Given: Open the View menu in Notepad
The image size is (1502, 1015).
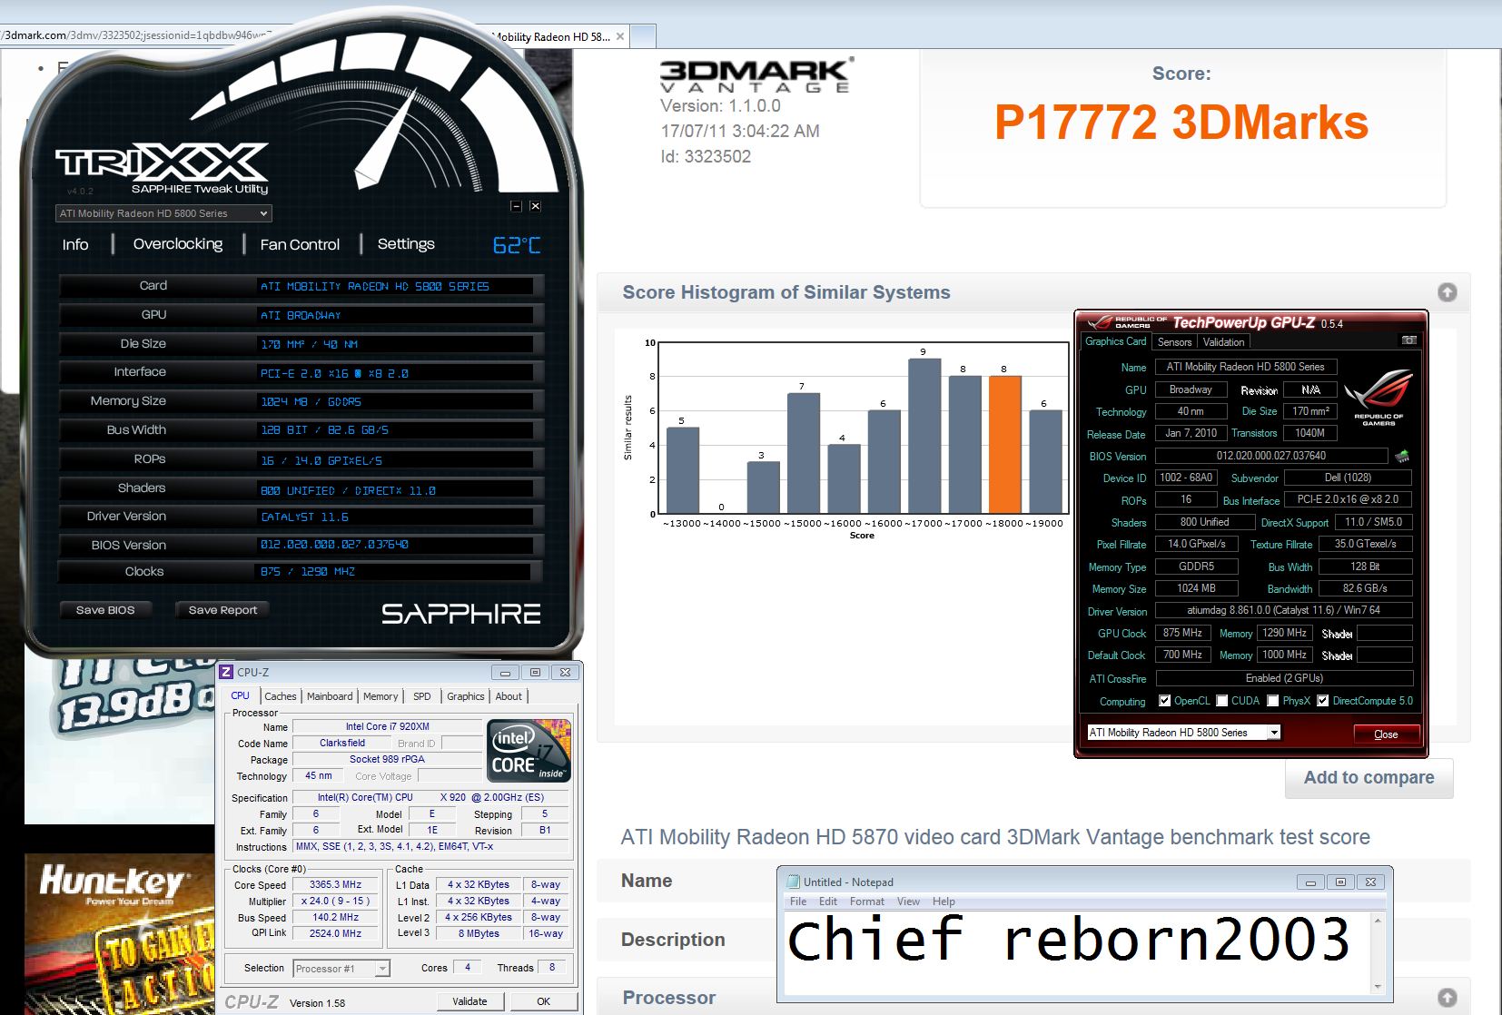Looking at the screenshot, I should [x=908, y=902].
